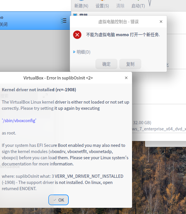This screenshot has width=186, height=214.
Task: Select the momo virtual machine entry in the list
Action: [35, 21]
